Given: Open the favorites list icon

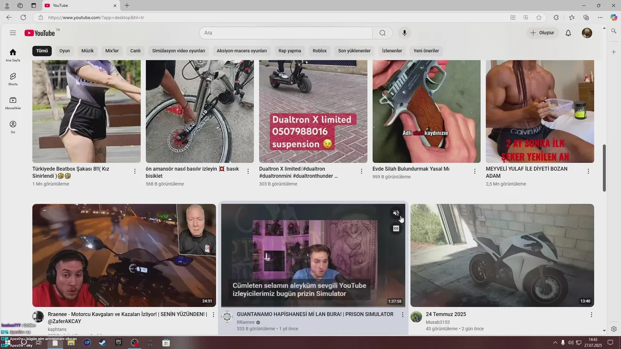Looking at the screenshot, I should pos(572,17).
